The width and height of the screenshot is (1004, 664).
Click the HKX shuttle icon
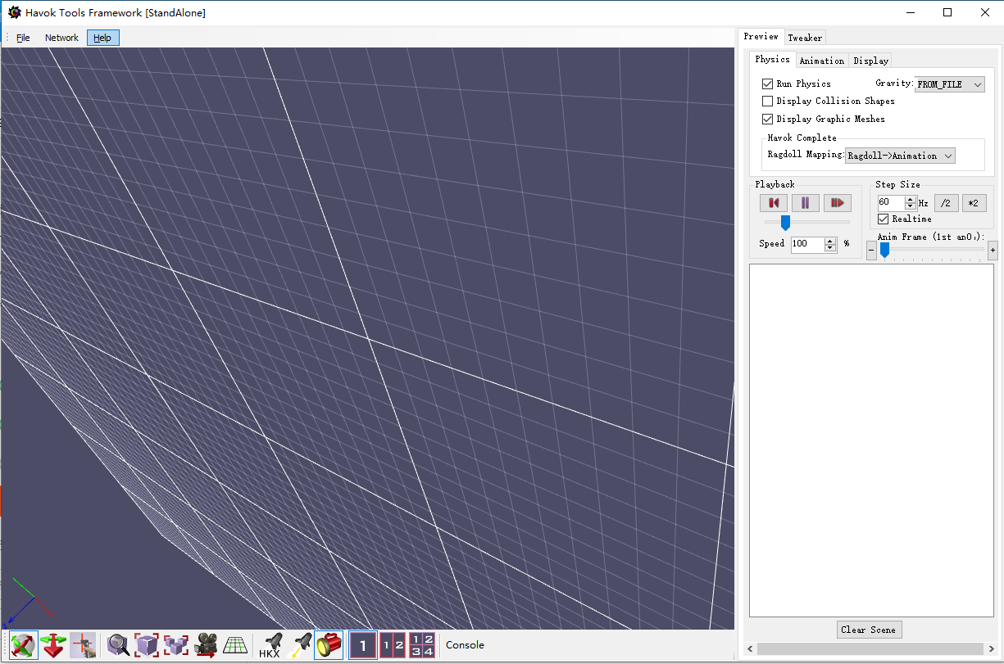coord(270,645)
